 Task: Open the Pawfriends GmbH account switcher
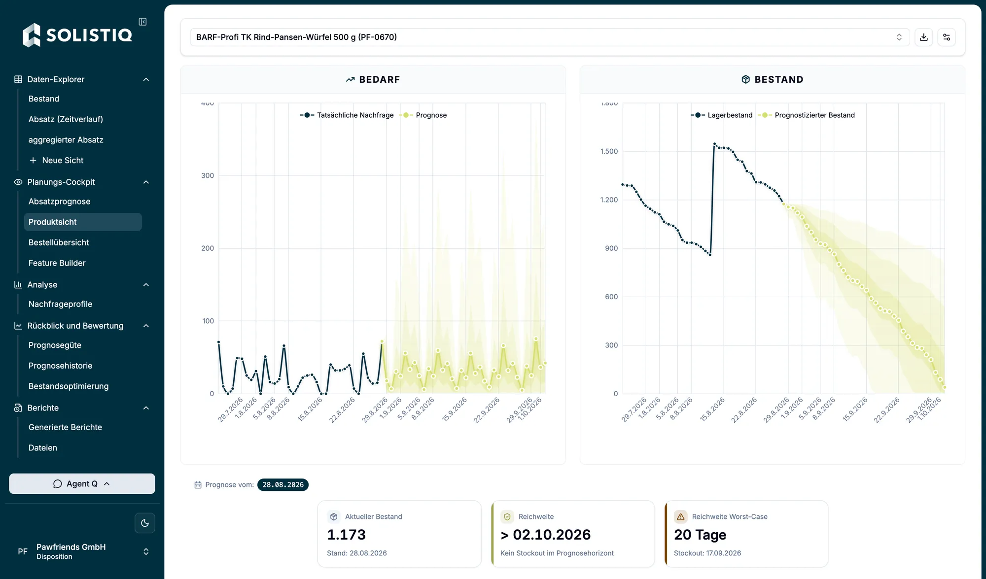(82, 551)
